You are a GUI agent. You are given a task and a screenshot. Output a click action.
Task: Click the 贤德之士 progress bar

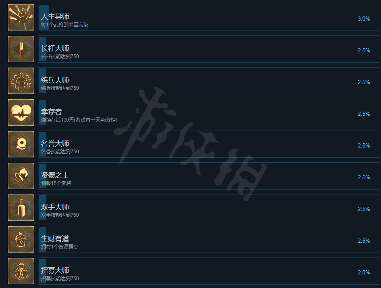pos(42,176)
